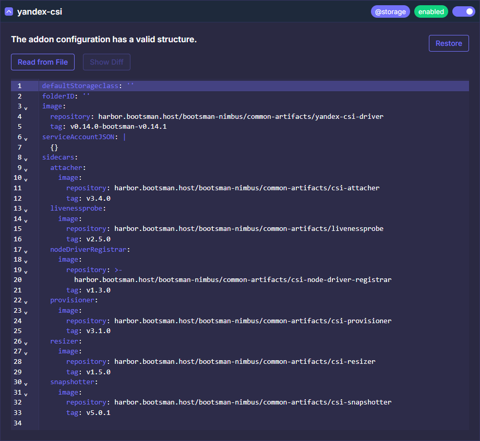Collapse the nodeDriverRegistrar fold arrow
Image resolution: width=480 pixels, height=441 pixels.
[26, 251]
